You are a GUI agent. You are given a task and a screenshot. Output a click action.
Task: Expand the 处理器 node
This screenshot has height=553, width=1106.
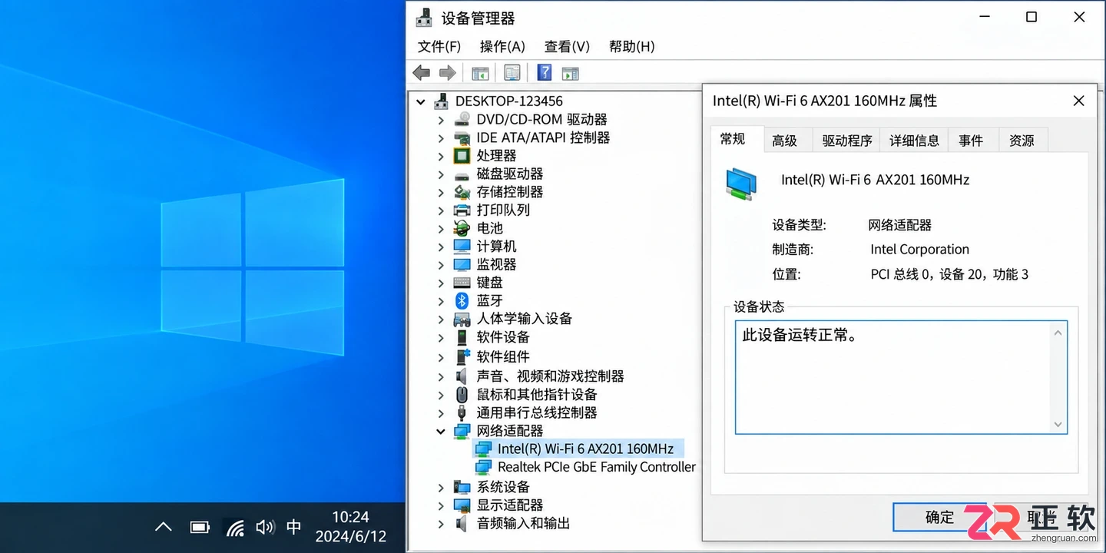coord(441,156)
